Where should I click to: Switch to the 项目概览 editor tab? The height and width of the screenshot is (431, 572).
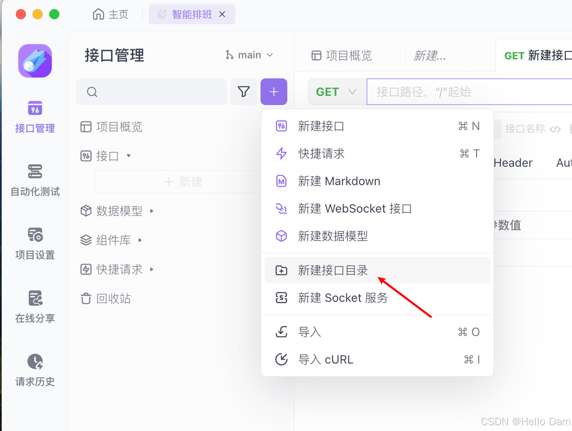(x=342, y=56)
